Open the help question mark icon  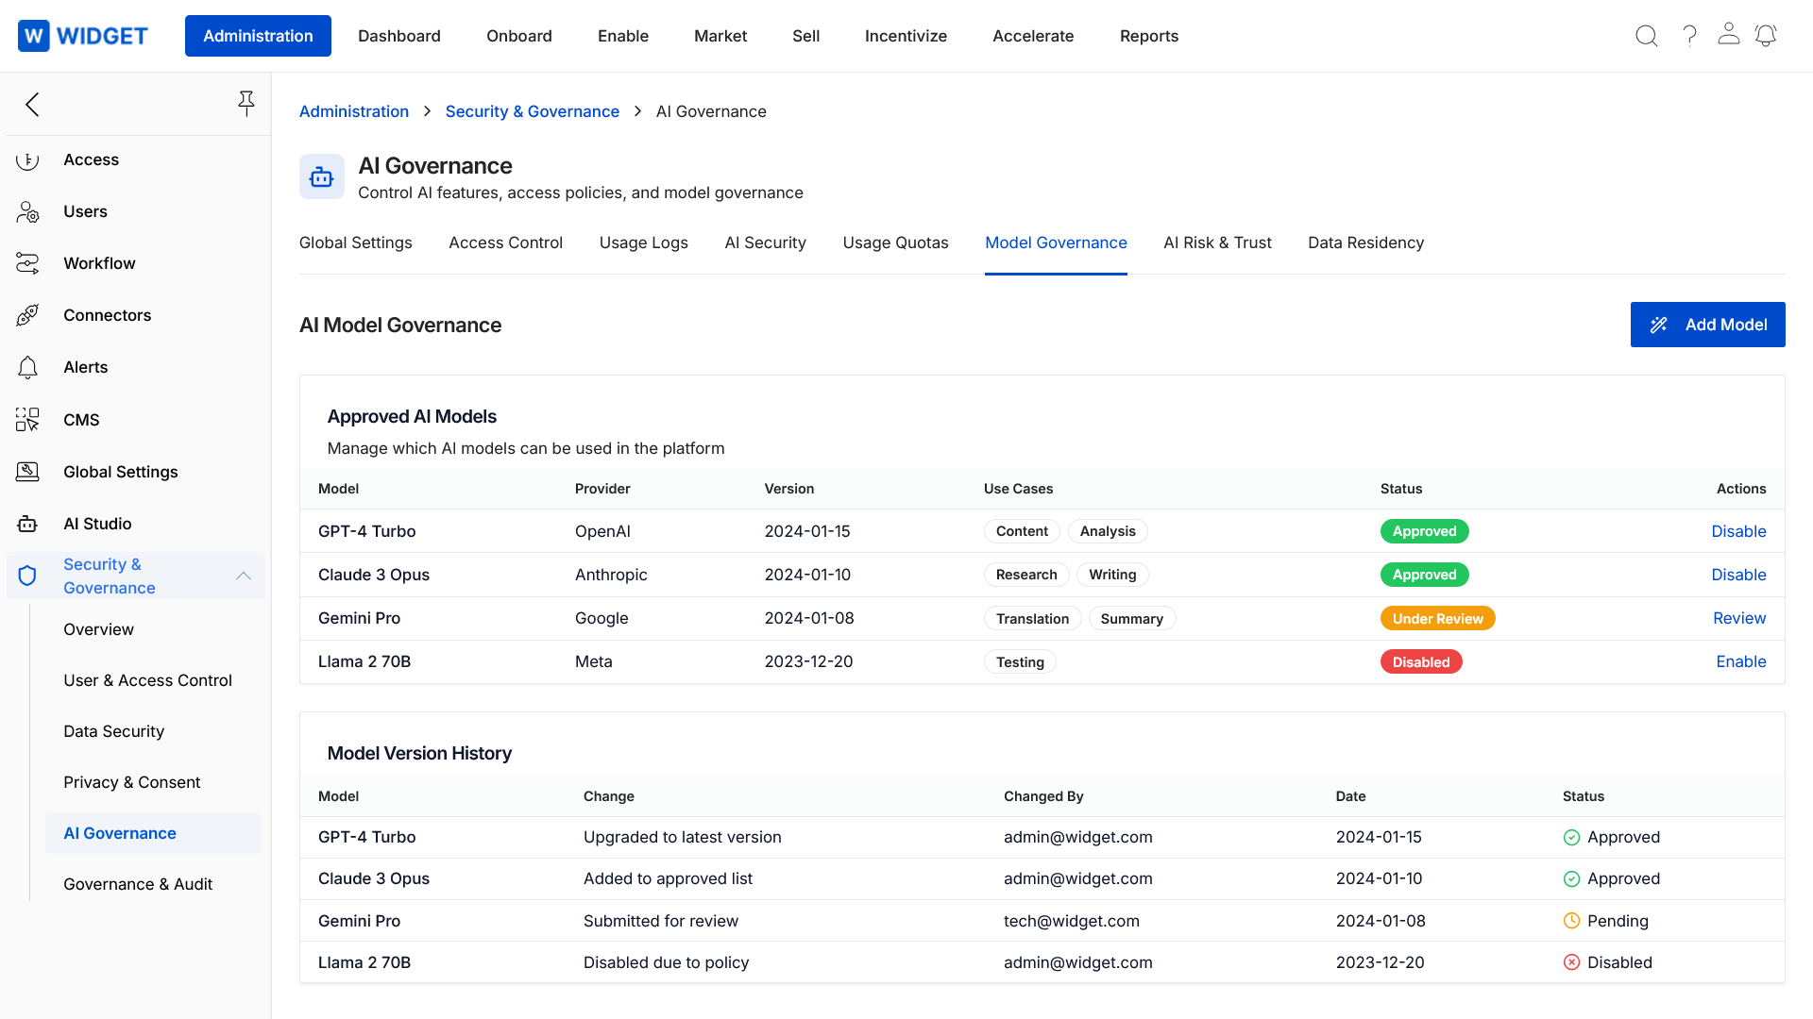point(1689,36)
